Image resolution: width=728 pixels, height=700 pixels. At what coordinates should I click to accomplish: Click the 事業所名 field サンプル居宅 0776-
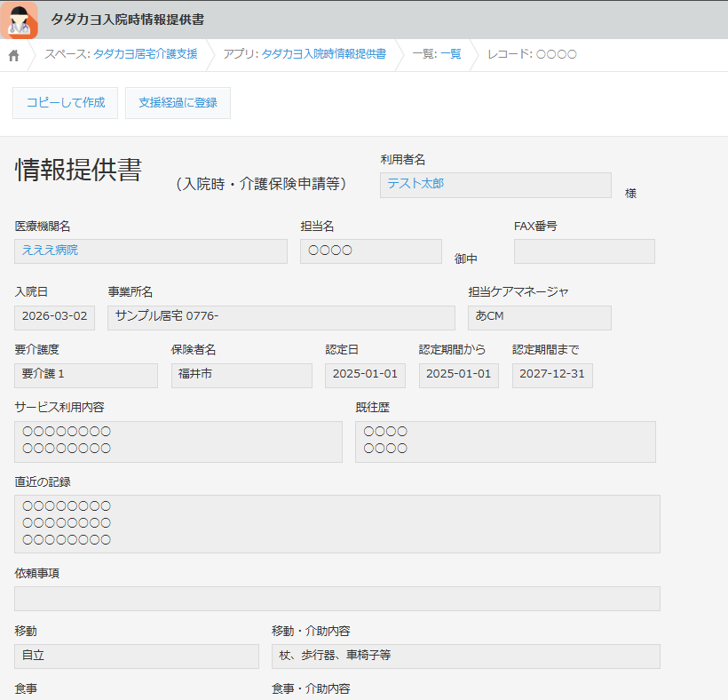(x=281, y=317)
